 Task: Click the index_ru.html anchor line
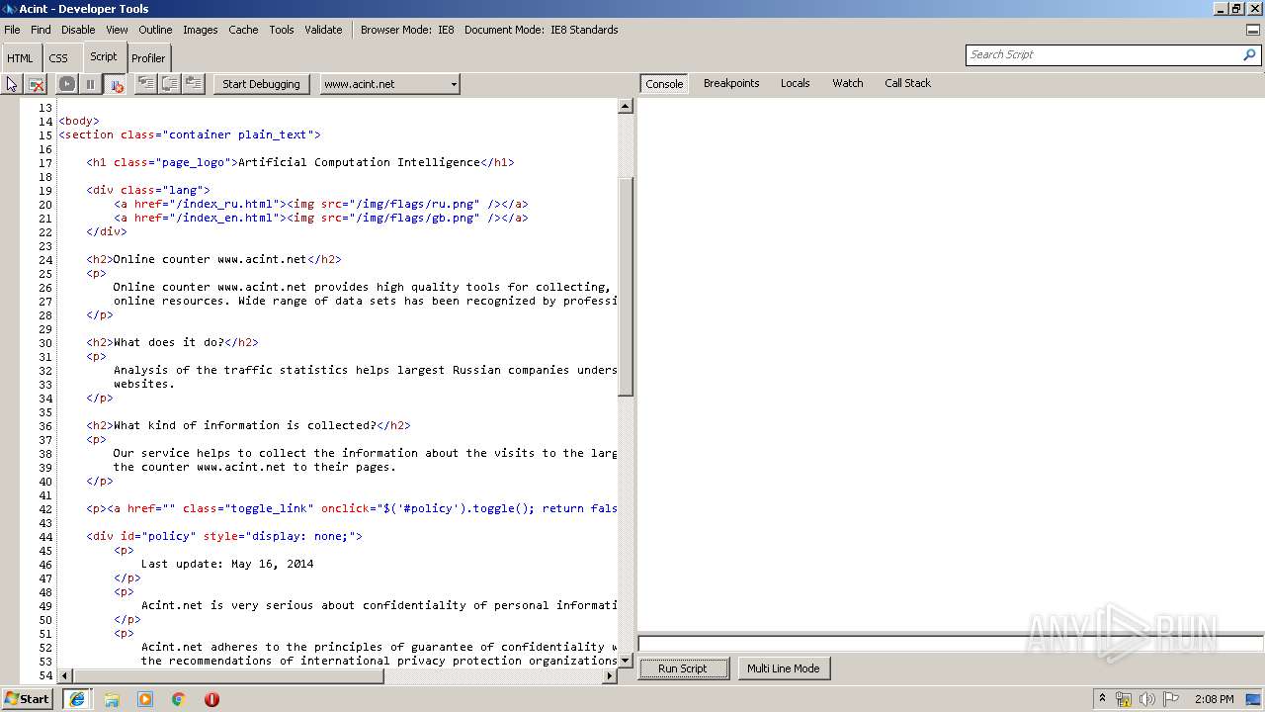point(321,204)
